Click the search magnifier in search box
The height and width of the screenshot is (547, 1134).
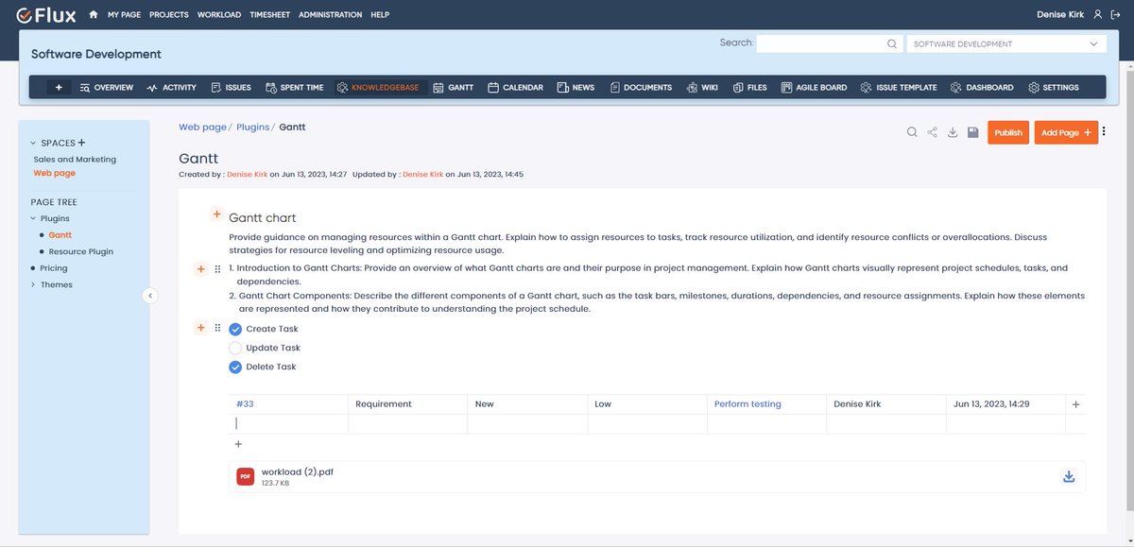click(891, 43)
